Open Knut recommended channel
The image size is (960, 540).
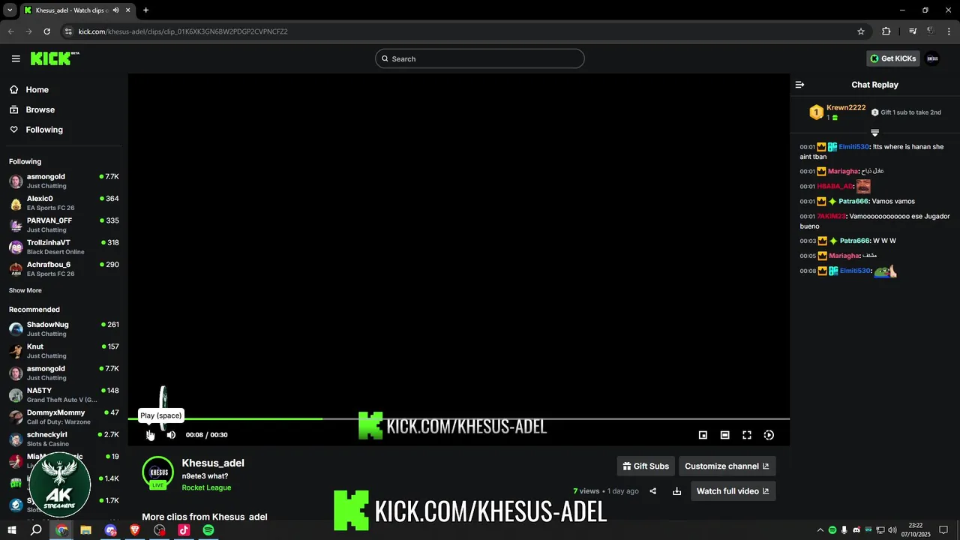[x=64, y=351]
